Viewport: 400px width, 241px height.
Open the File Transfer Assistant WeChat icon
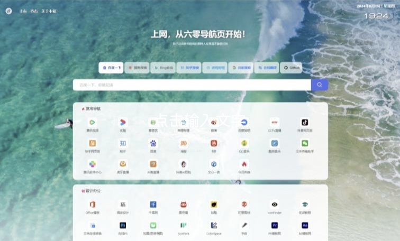pos(305,143)
